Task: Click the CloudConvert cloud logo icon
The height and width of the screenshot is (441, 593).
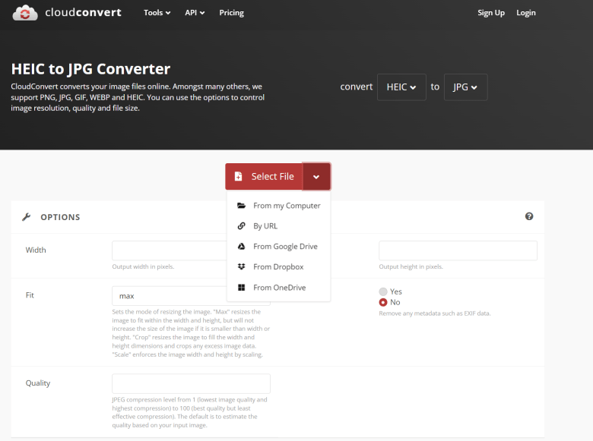Action: tap(25, 13)
